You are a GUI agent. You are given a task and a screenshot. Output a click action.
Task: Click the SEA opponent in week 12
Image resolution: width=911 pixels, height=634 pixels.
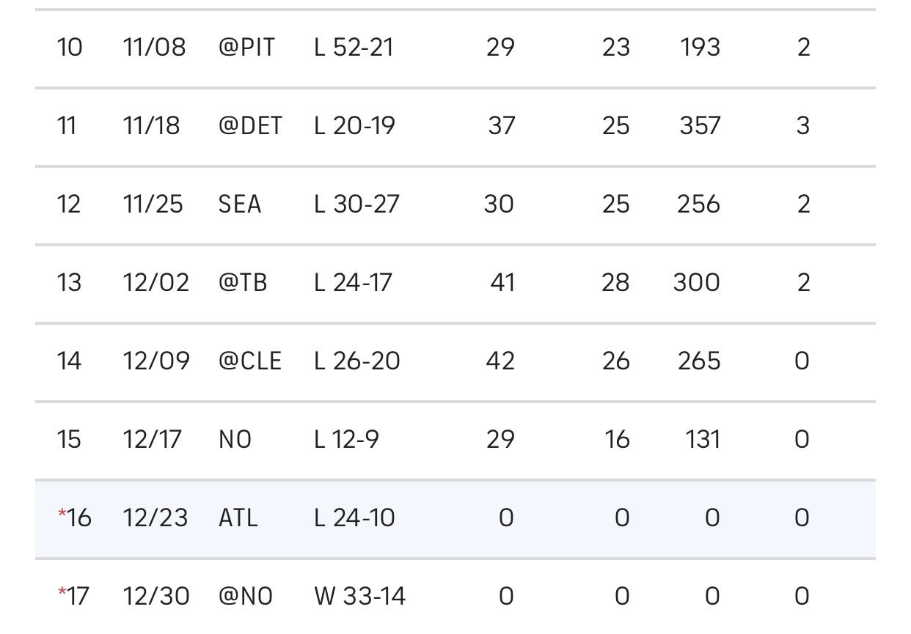239,204
